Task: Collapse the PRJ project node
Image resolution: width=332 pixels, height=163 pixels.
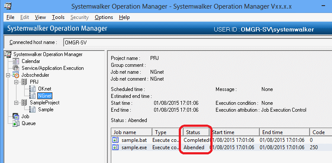Action: pos(16,82)
